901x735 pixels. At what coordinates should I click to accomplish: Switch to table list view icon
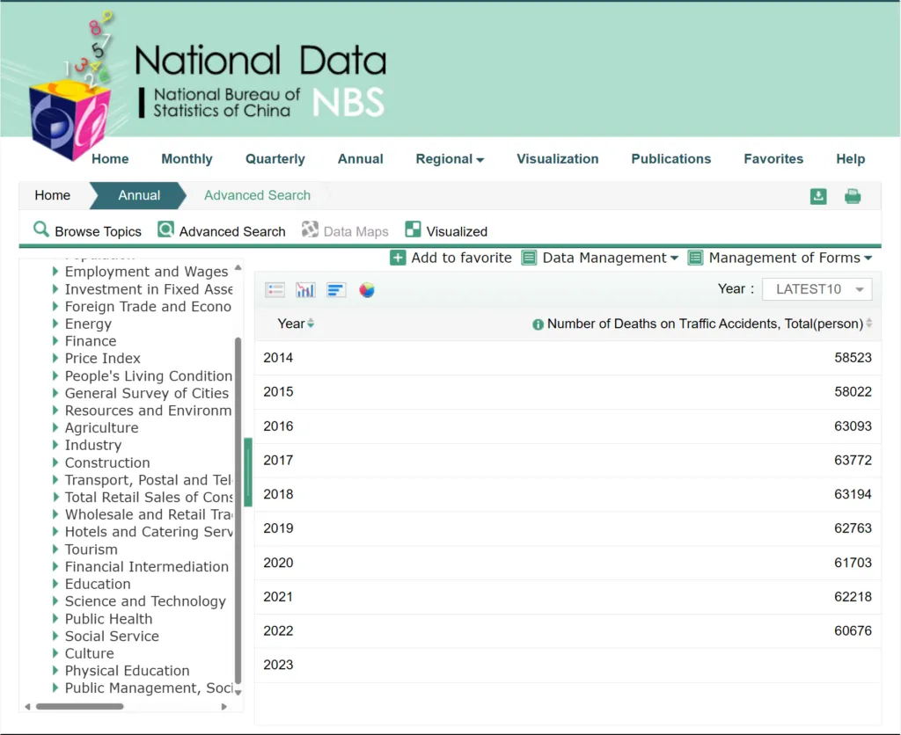pyautogui.click(x=275, y=290)
